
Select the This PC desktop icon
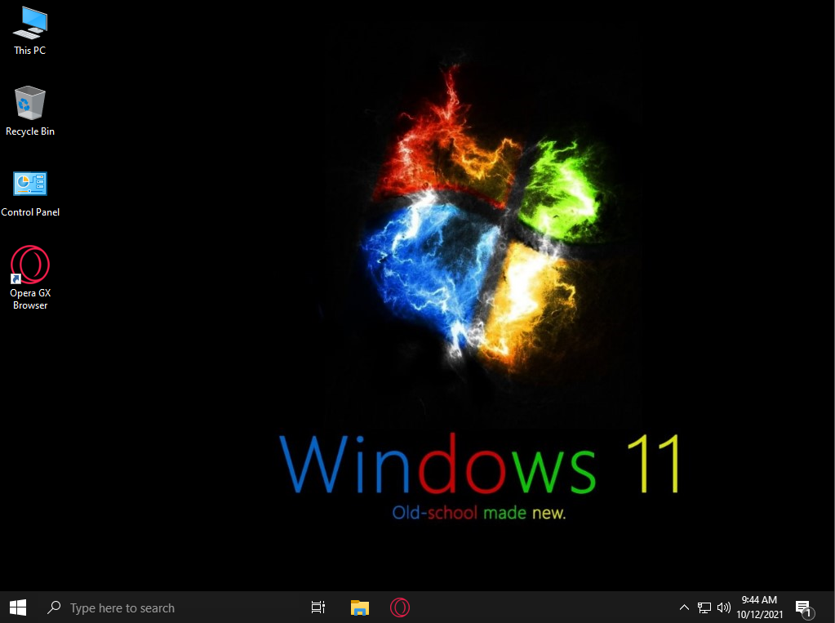30,32
